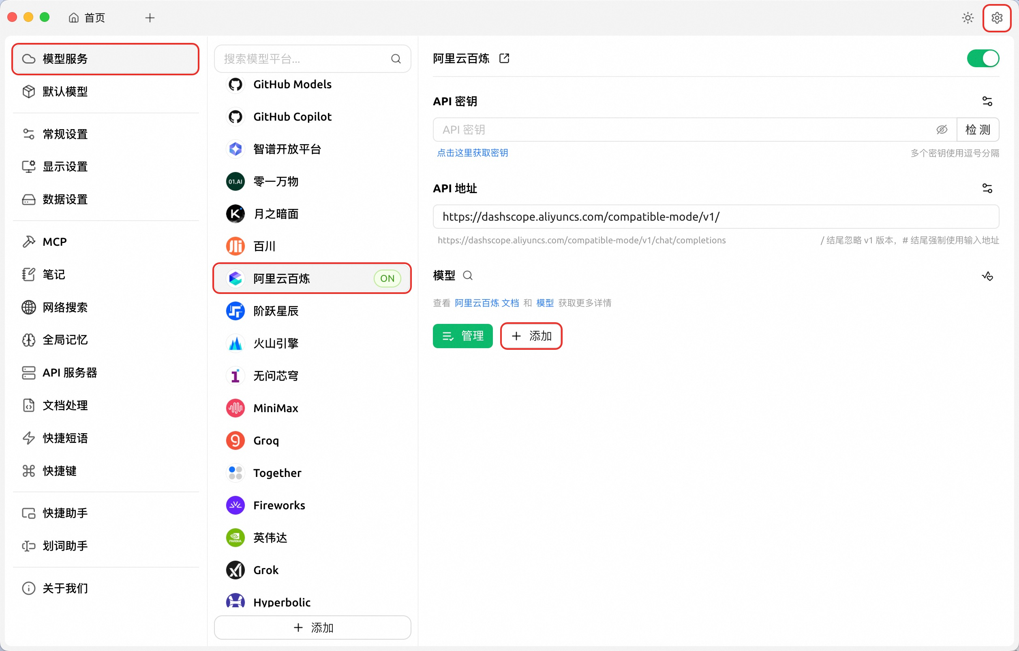Focus the 搜索模型平台 search field
The height and width of the screenshot is (651, 1019).
(312, 59)
